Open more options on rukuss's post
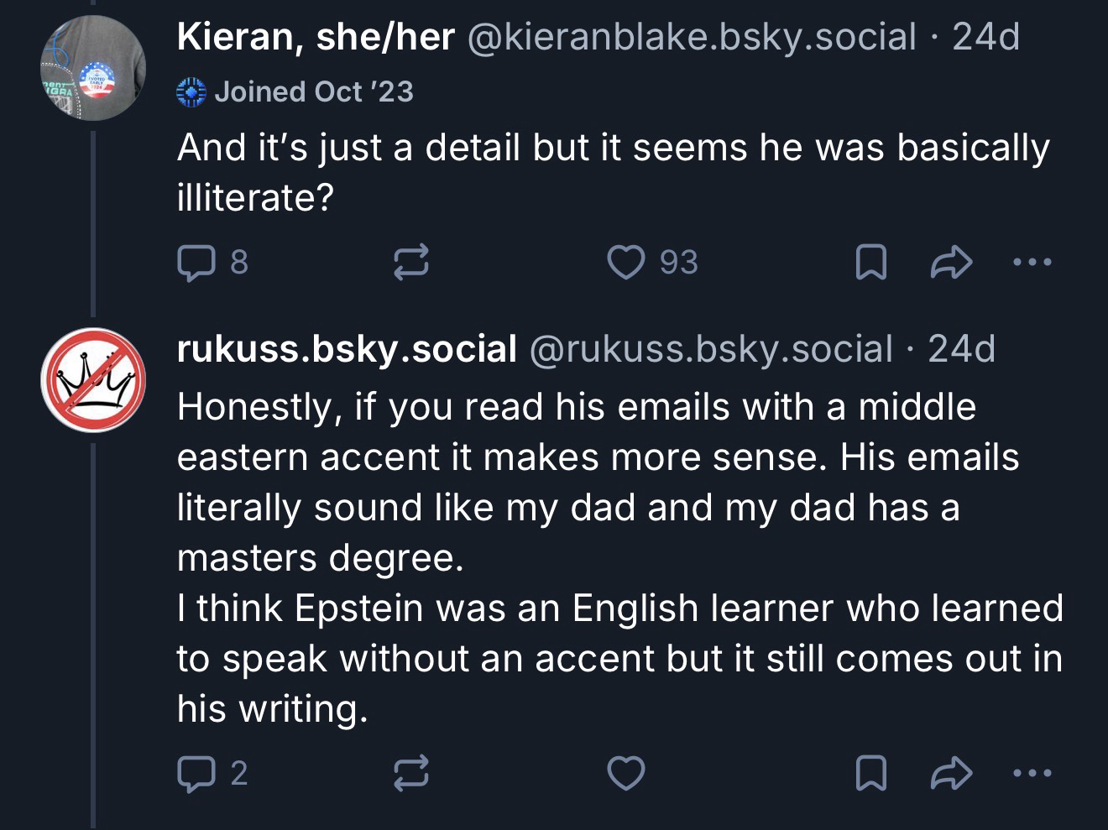 (x=1032, y=773)
